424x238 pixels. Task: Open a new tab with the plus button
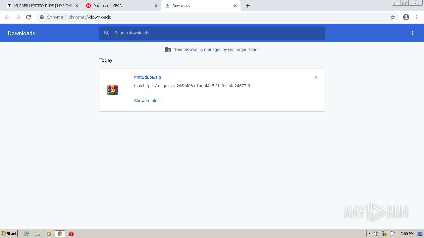(248, 6)
